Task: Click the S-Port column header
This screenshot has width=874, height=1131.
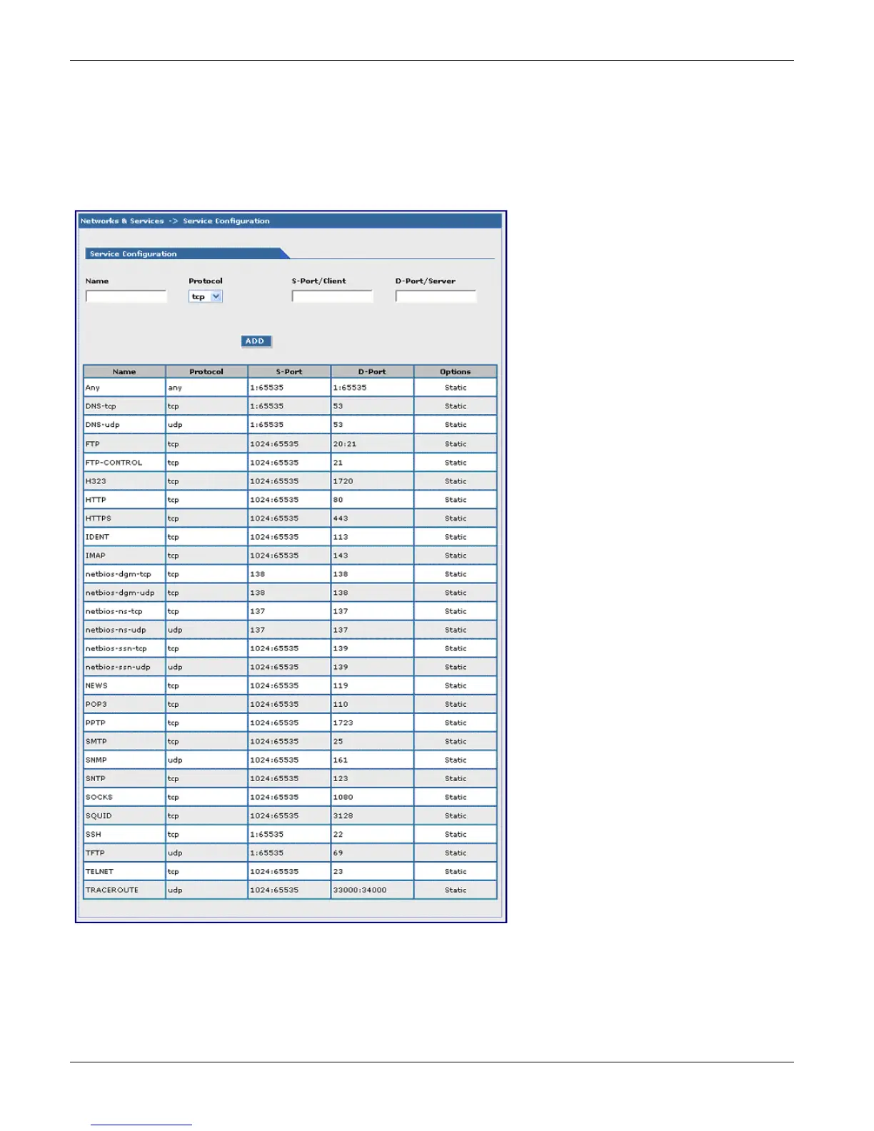Action: [289, 372]
